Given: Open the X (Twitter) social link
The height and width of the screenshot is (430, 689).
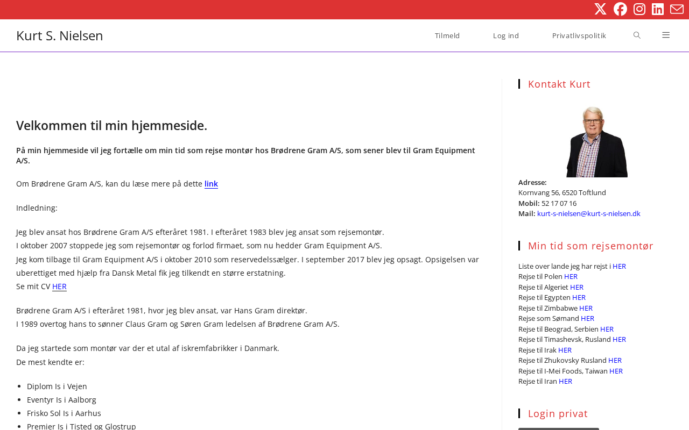Looking at the screenshot, I should coord(600,9).
